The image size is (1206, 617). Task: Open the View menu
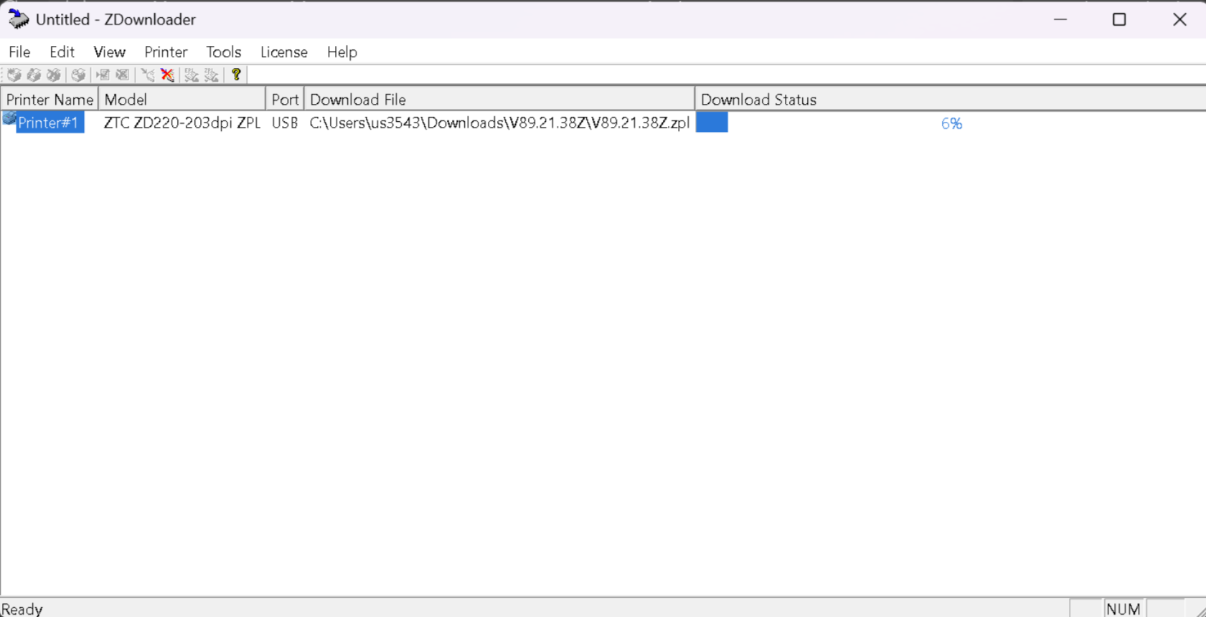click(109, 52)
